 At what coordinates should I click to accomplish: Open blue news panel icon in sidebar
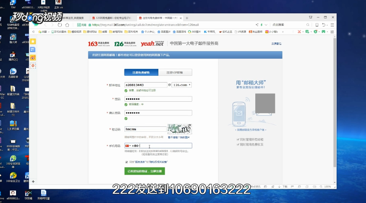click(33, 50)
